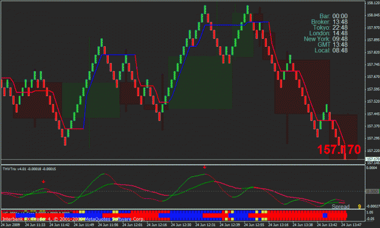Click the '24 Jun 13:16' time label

(x=278, y=225)
